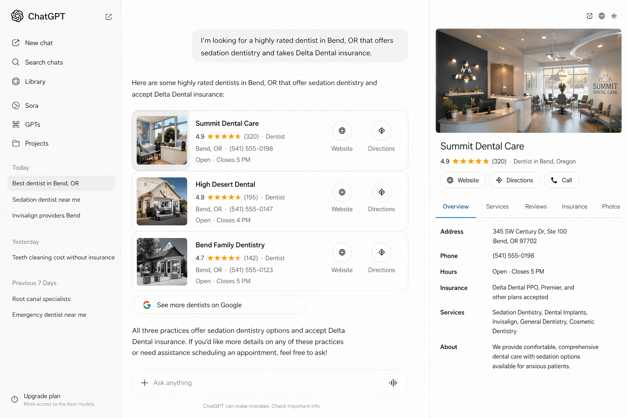
Task: Open the Library from the sidebar
Action: tap(35, 81)
